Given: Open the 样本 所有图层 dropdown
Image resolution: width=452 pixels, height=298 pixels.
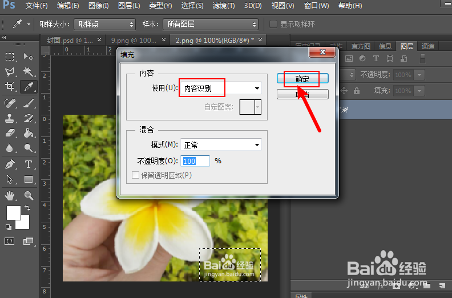Looking at the screenshot, I should [x=211, y=24].
